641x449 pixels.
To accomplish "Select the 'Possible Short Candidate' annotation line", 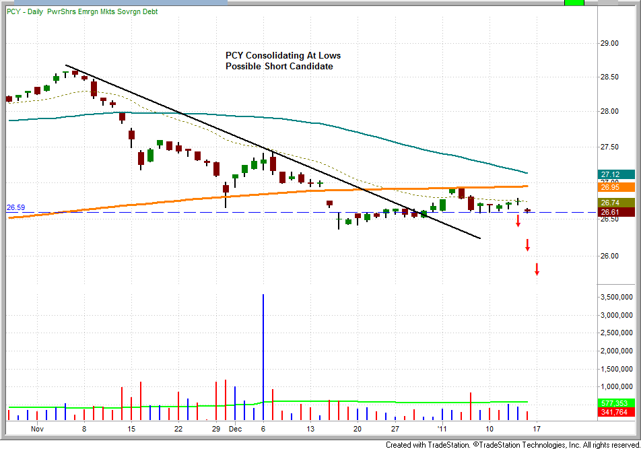I will 279,66.
